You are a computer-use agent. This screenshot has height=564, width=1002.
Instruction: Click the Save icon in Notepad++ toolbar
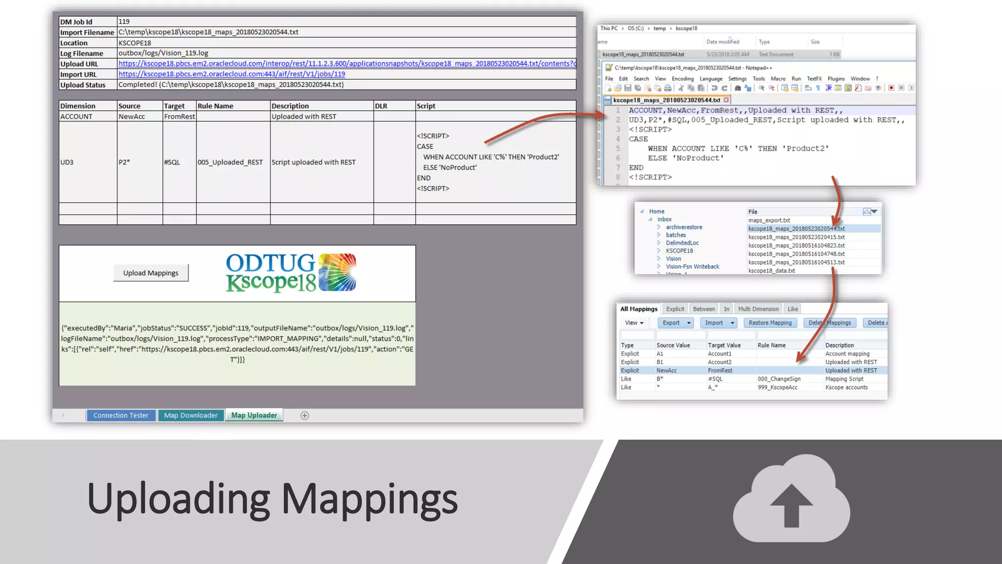(x=628, y=88)
